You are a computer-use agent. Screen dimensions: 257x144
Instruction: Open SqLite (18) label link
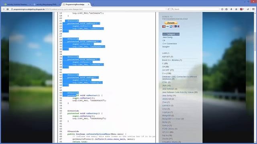tap(167, 136)
